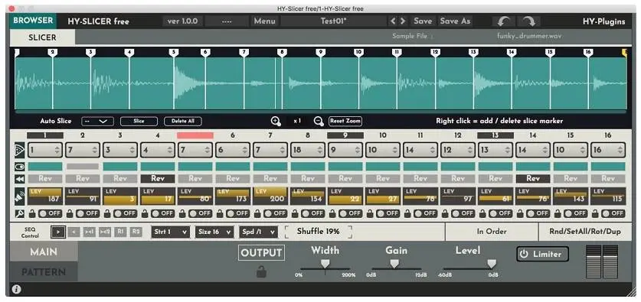Switch to the PATTERN tab

click(x=44, y=272)
